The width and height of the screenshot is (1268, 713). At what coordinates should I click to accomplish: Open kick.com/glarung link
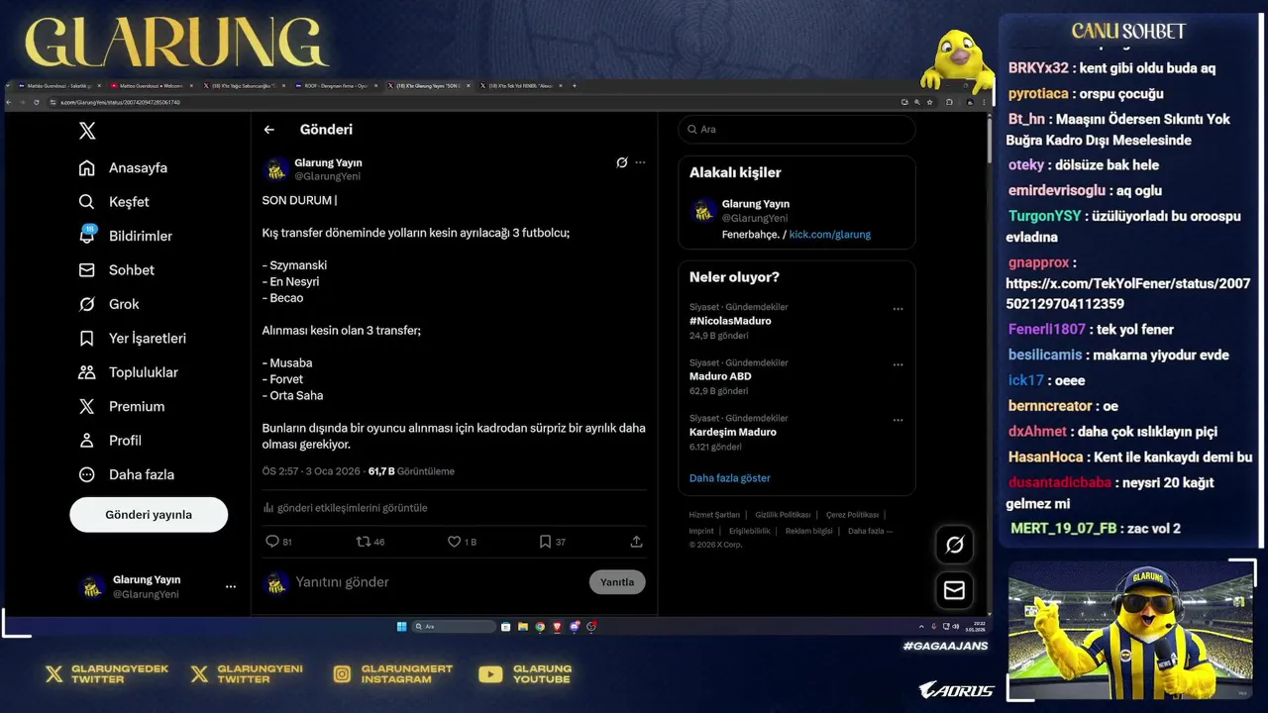830,235
